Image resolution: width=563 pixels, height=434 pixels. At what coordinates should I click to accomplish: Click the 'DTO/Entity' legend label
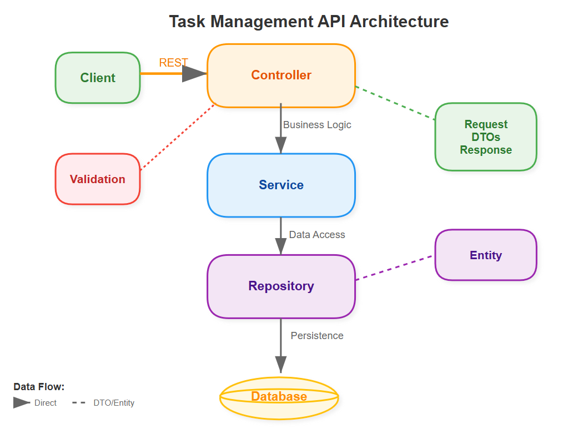pos(114,403)
